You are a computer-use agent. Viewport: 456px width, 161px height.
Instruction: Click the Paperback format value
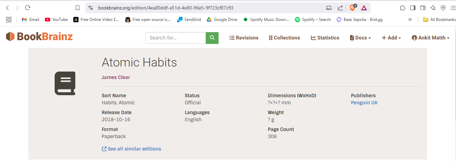pyautogui.click(x=114, y=136)
